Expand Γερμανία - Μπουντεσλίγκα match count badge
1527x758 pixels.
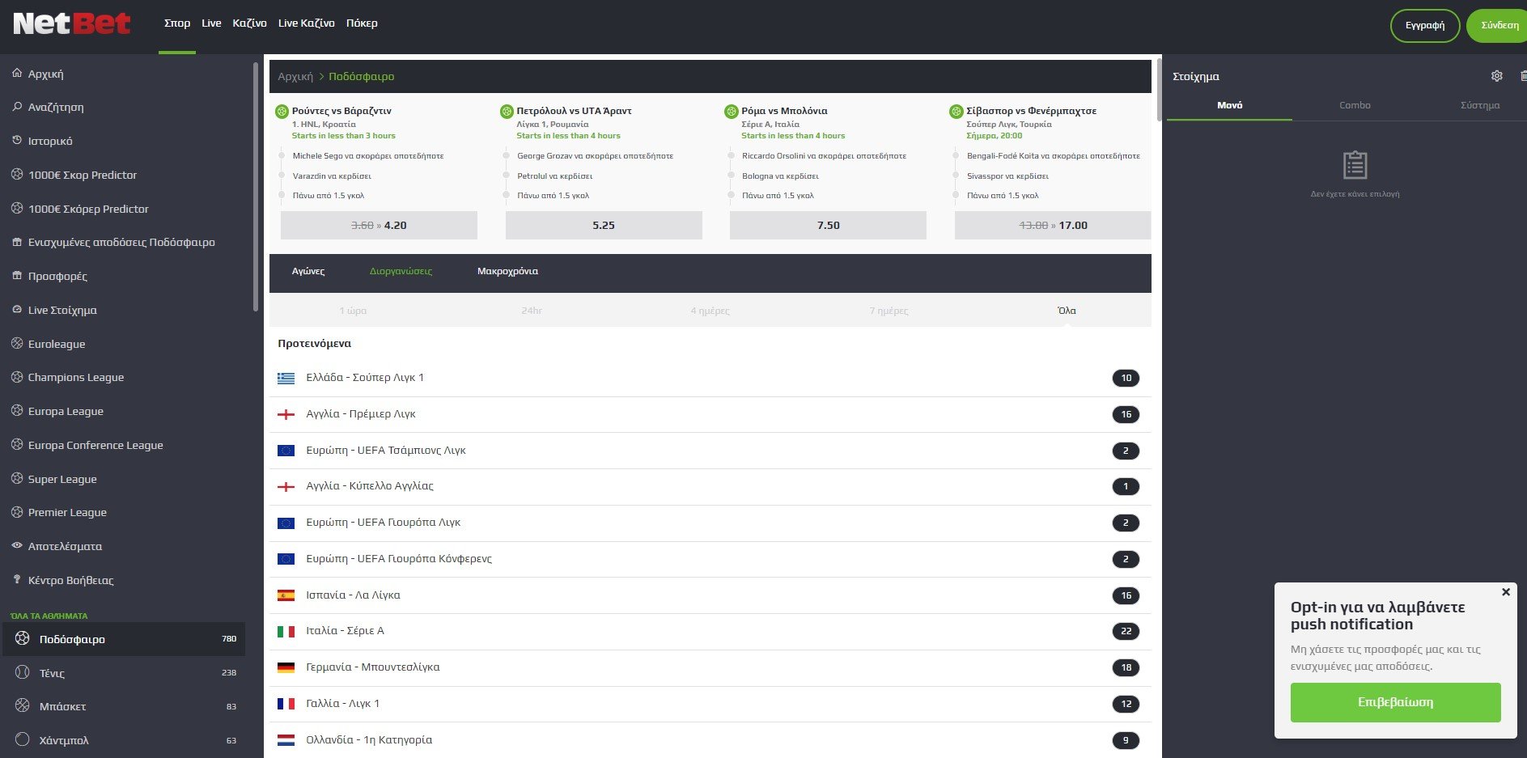[1126, 667]
